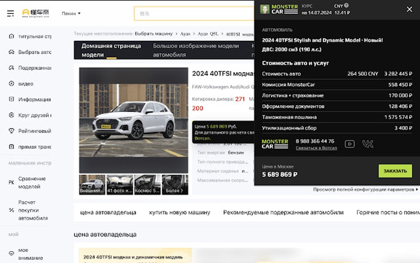Close the MonsterCar panel

coord(409,9)
